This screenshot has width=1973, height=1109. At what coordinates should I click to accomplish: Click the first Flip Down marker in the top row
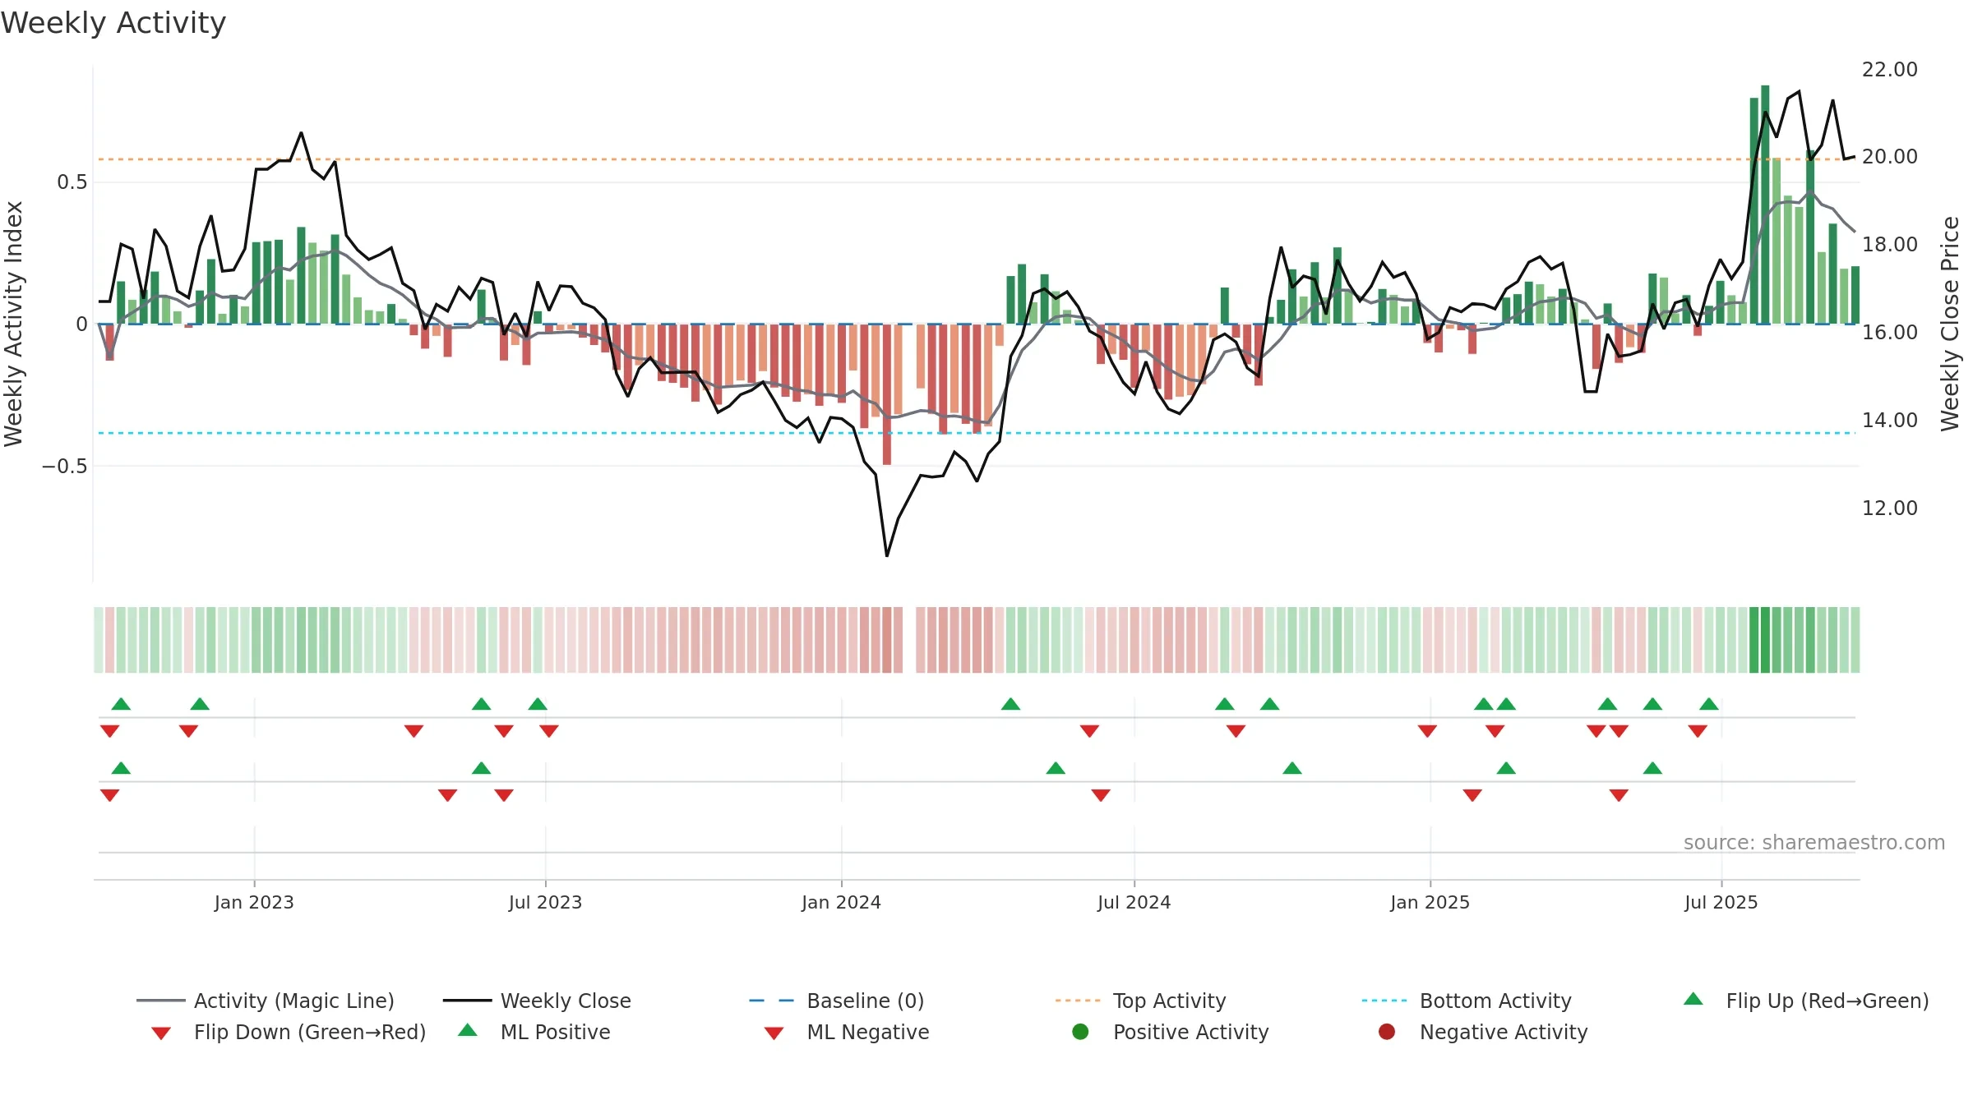click(109, 731)
